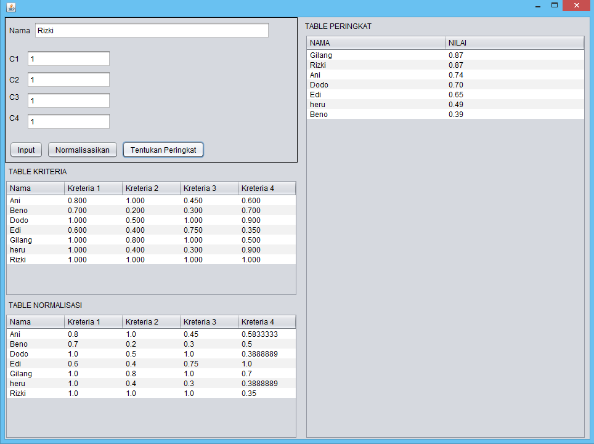Click the Kreteria 1 header in Table Normalisasi
Screen dimensions: 594x444
click(93, 321)
